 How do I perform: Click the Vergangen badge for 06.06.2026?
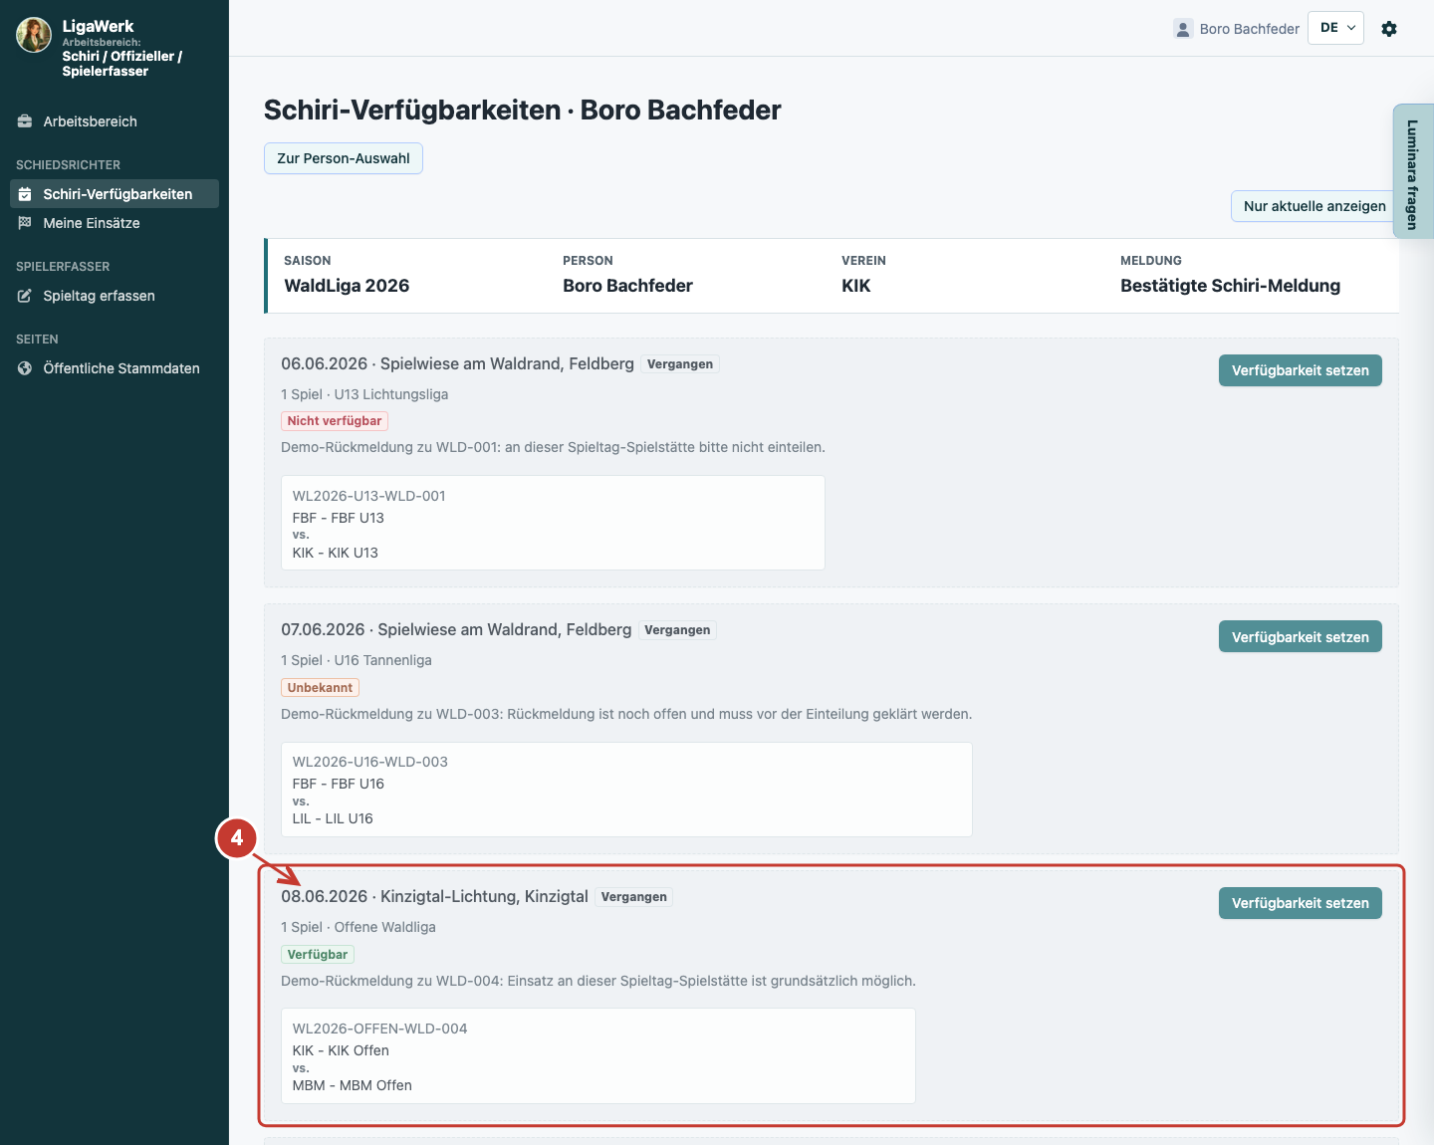680,364
